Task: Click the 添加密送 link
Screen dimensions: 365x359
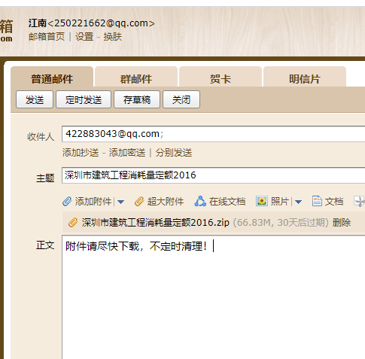Action: [x=127, y=153]
